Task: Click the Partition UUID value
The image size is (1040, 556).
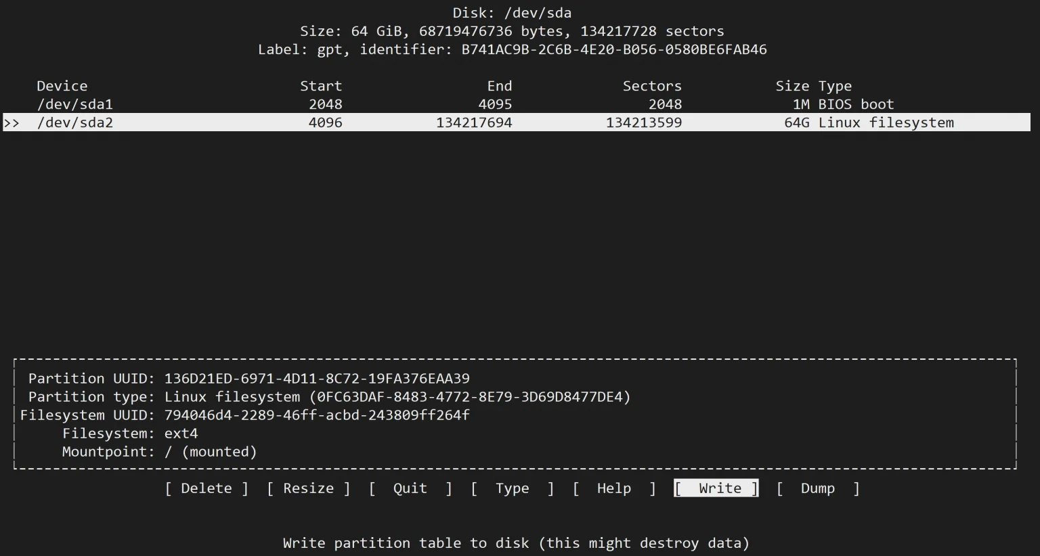Action: tap(317, 378)
